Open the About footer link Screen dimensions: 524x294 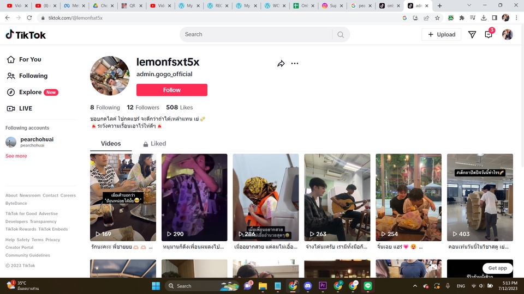coord(11,195)
